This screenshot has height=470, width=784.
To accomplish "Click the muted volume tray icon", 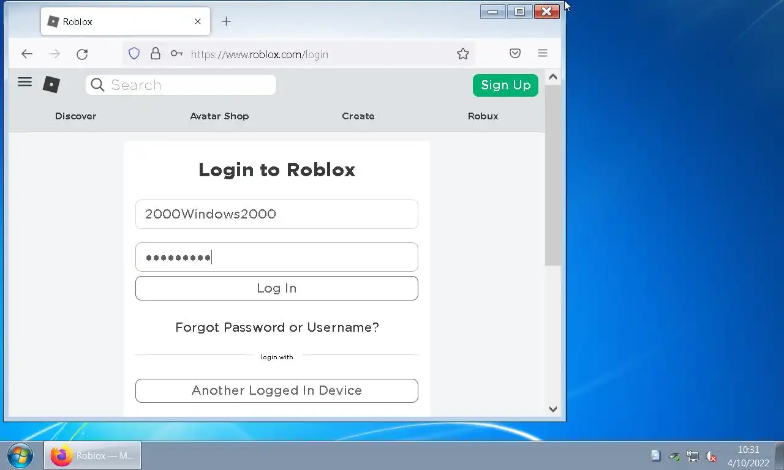I will point(711,456).
